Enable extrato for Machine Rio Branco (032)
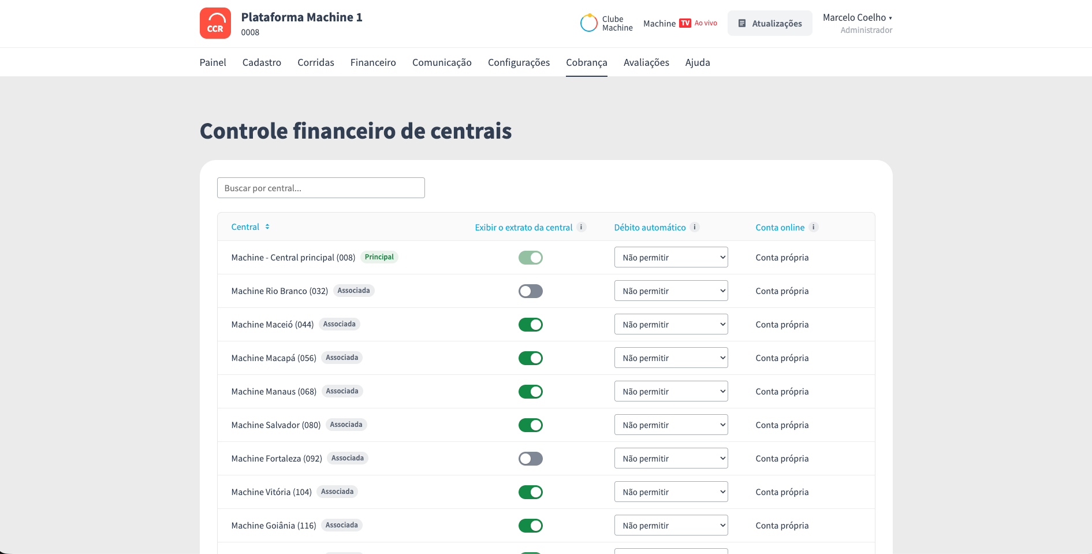Screen dimensions: 1092x554 pyautogui.click(x=531, y=291)
